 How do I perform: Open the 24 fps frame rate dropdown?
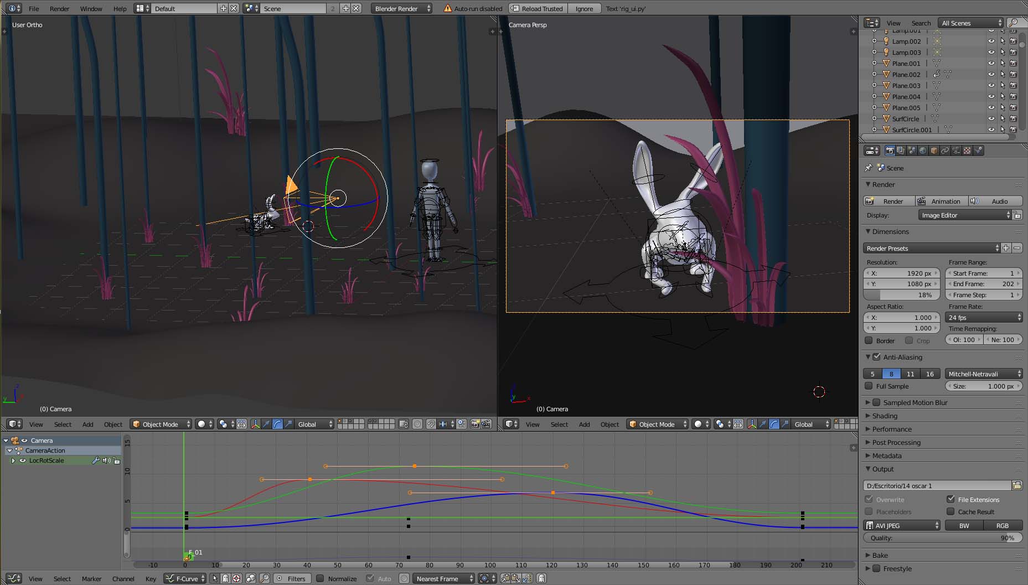984,318
